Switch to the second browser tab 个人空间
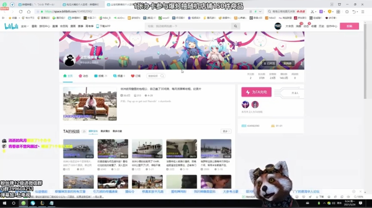The image size is (372, 208). pyautogui.click(x=81, y=5)
